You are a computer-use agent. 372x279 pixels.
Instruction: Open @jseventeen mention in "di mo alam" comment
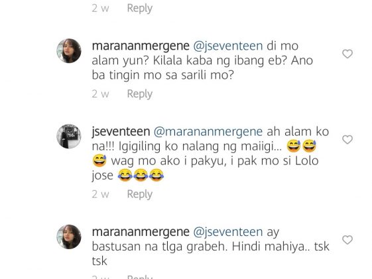coord(228,46)
